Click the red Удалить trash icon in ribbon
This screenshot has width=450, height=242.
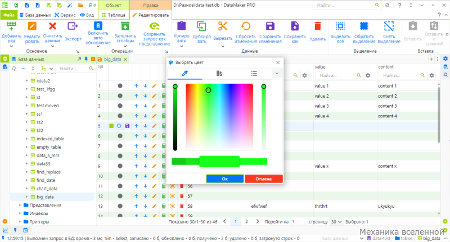317,26
